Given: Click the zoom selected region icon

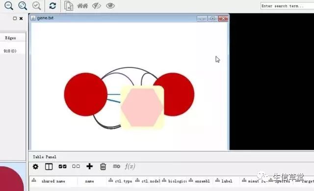Looking at the screenshot, I should tap(37, 5).
